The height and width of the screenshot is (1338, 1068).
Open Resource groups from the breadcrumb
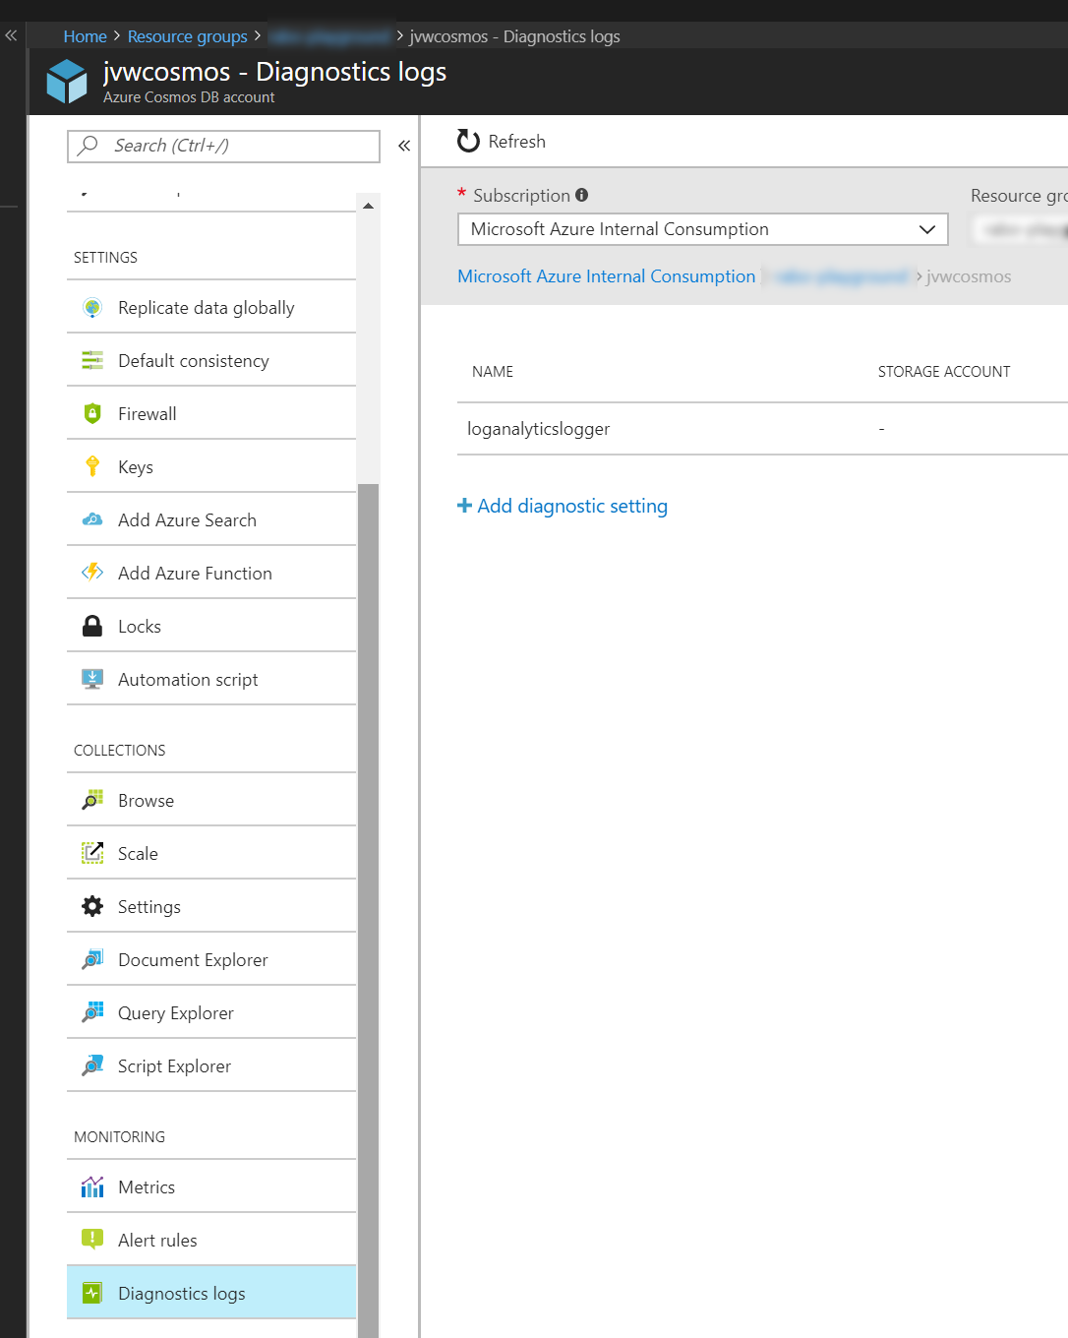pyautogui.click(x=187, y=35)
